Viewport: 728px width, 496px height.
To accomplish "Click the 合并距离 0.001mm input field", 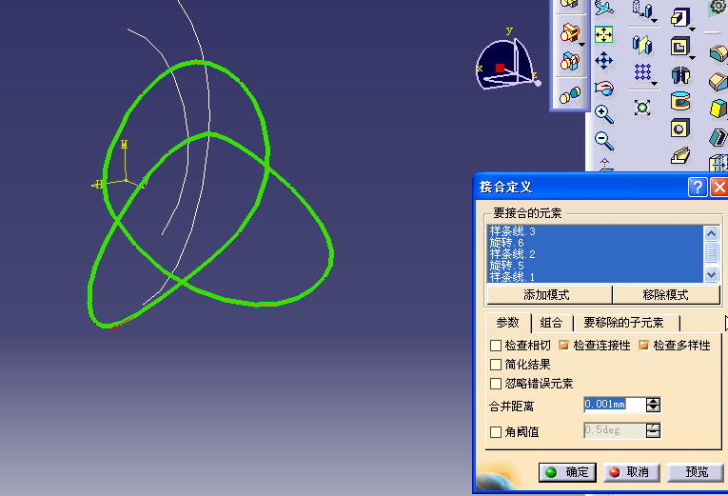I will [615, 405].
